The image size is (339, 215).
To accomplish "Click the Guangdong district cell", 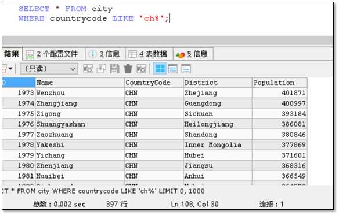I will pyautogui.click(x=218, y=103).
